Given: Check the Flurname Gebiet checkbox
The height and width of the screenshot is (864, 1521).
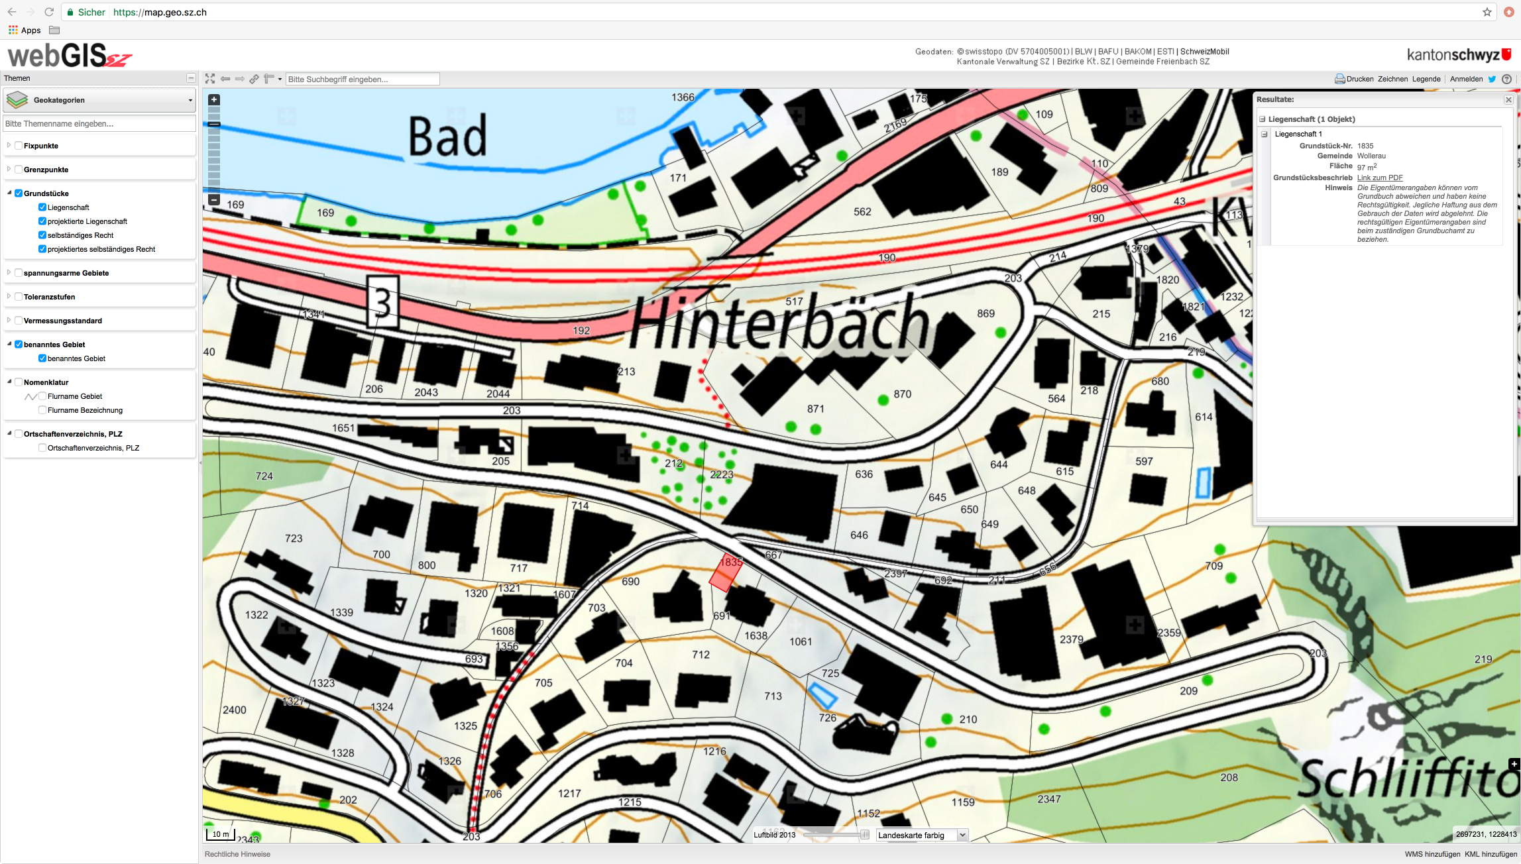Looking at the screenshot, I should tap(42, 396).
